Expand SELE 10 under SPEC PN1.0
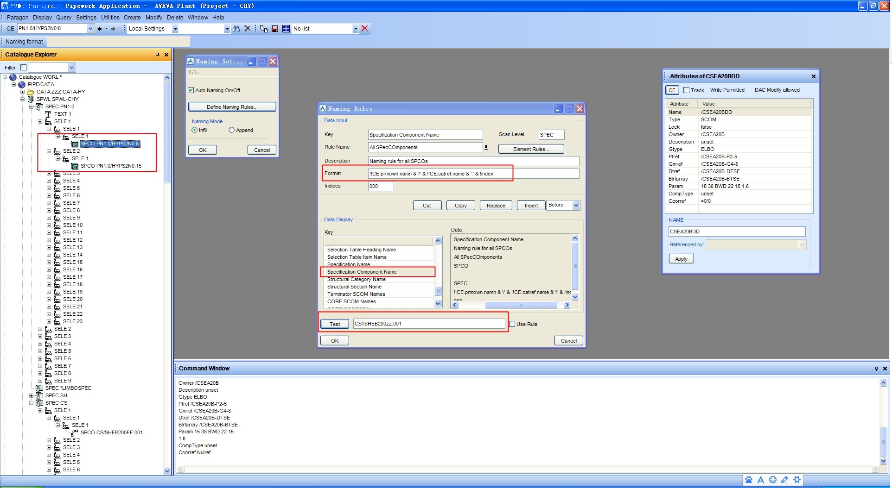Viewport: 892px width, 488px height. (x=49, y=225)
